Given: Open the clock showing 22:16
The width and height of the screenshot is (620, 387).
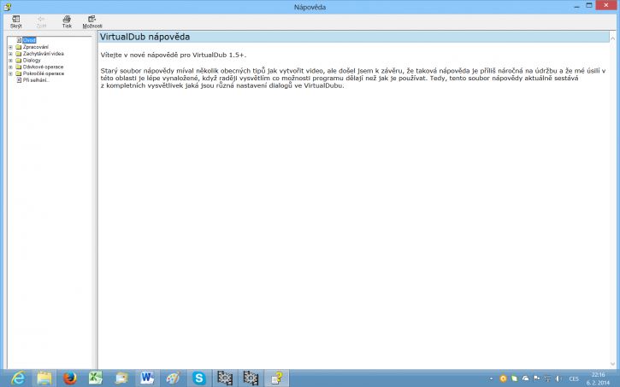Looking at the screenshot, I should (x=598, y=378).
